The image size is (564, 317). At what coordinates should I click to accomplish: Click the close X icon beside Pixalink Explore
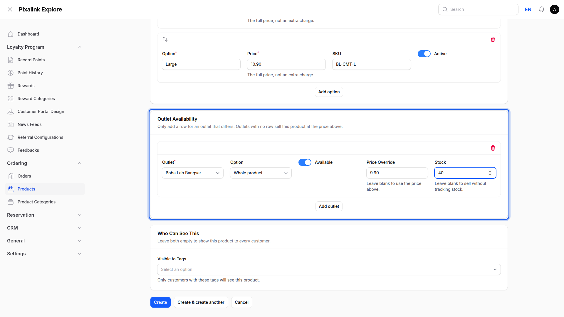(10, 9)
